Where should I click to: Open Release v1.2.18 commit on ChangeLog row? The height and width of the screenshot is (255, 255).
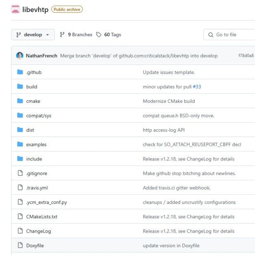click(x=189, y=231)
